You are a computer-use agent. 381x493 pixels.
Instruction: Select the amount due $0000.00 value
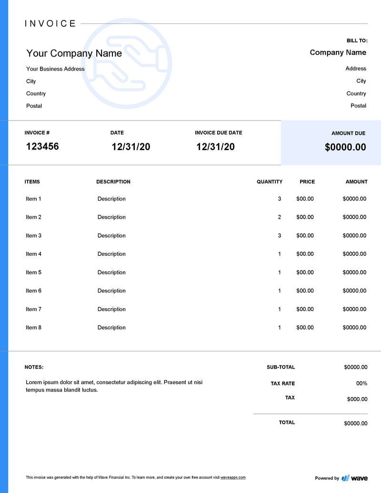[345, 147]
